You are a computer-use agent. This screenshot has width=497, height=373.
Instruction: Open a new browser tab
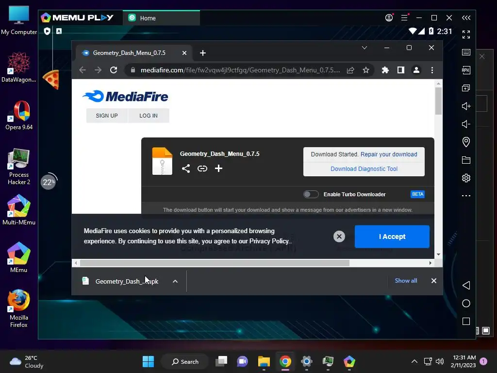(x=203, y=53)
